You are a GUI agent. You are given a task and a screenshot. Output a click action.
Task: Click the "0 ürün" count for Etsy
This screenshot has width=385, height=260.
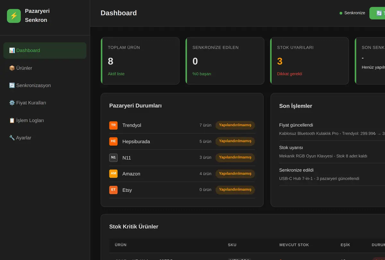pyautogui.click(x=205, y=190)
